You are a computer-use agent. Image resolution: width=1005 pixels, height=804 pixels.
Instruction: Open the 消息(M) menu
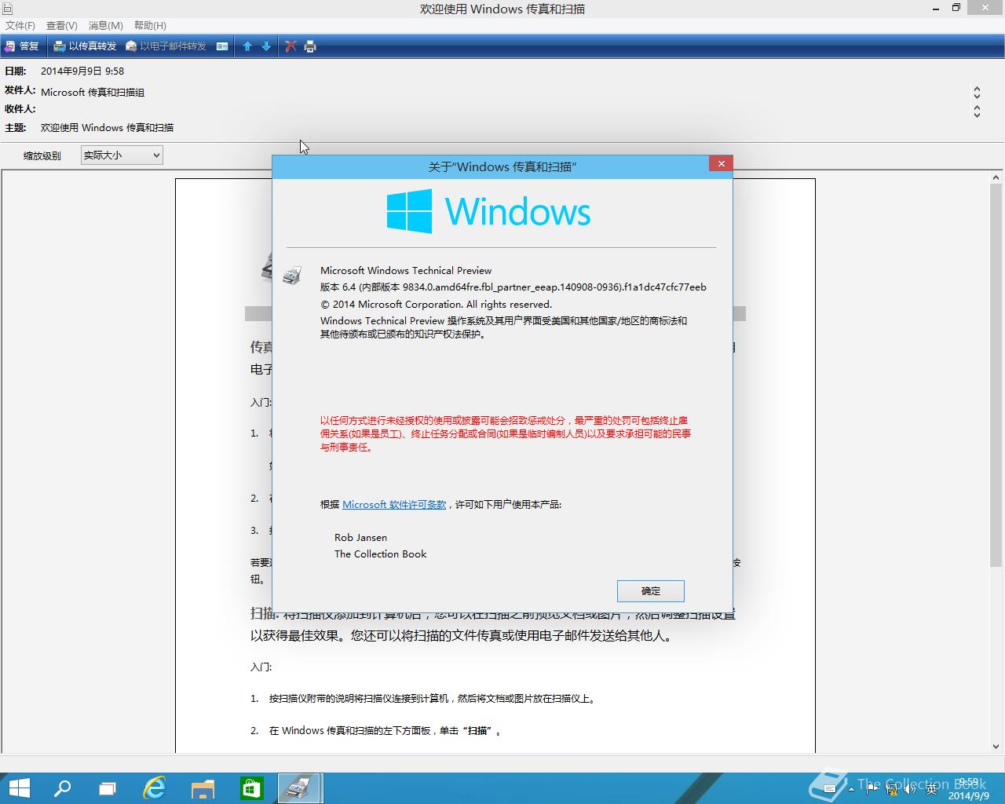click(x=106, y=25)
